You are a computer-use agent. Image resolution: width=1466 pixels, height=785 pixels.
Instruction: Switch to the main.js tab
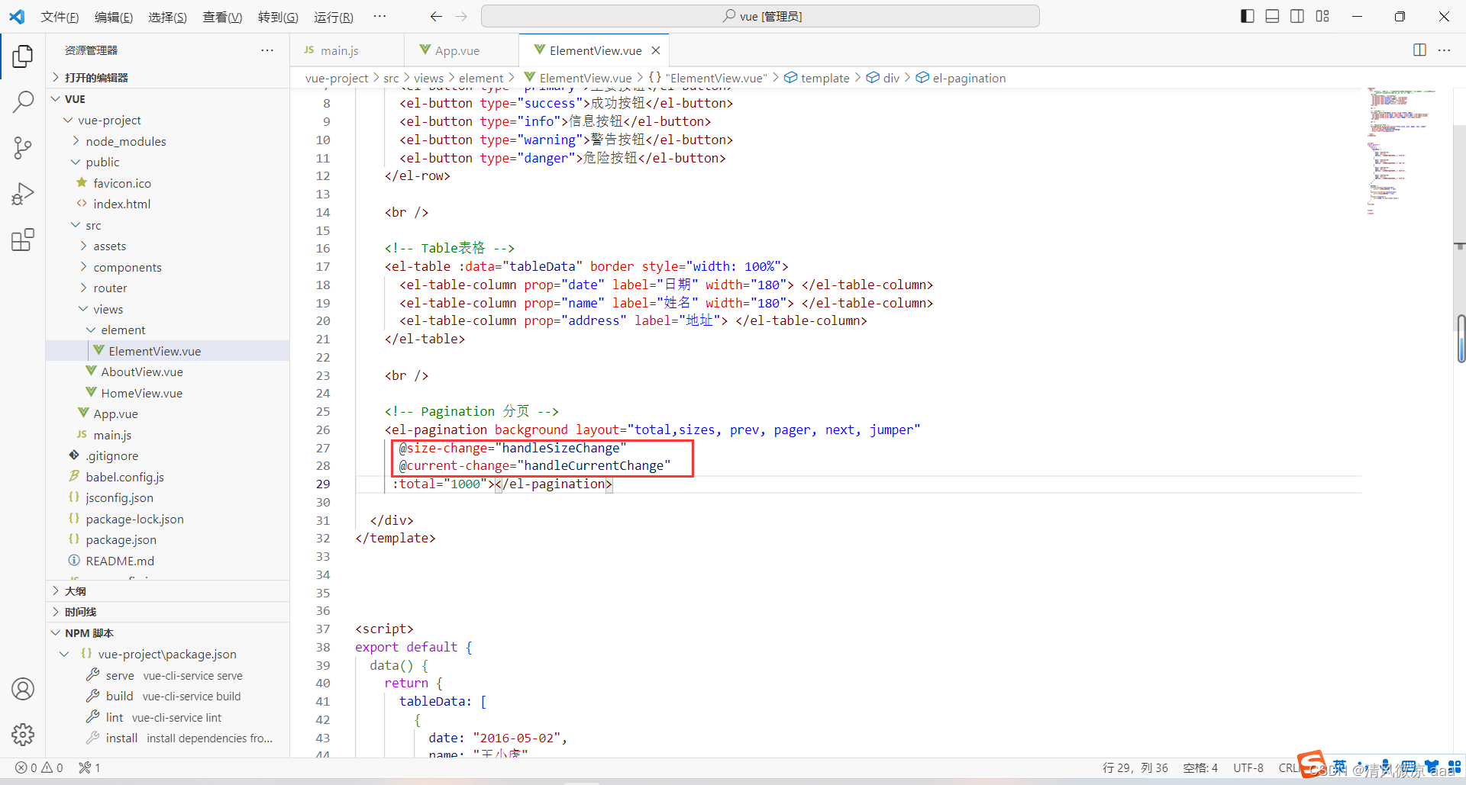click(347, 50)
